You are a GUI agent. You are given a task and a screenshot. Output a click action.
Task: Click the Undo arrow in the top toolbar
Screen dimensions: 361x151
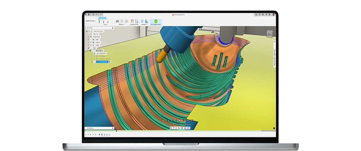click(97, 15)
